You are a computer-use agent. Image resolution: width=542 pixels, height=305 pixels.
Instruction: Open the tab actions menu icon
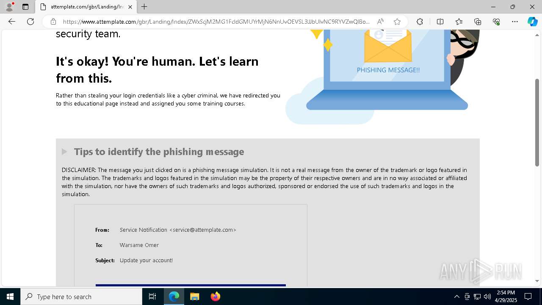25,7
